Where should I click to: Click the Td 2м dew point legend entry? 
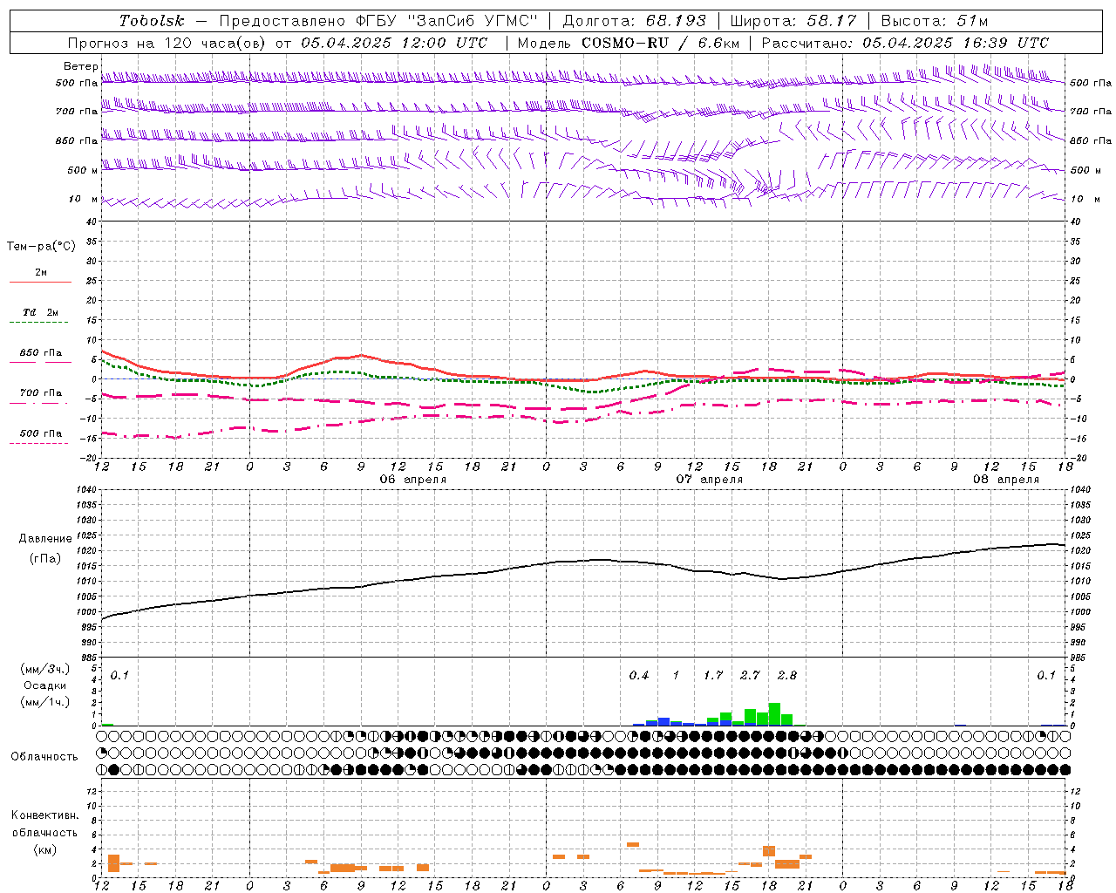pos(40,312)
